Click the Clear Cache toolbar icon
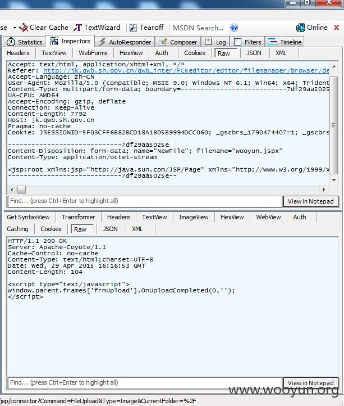Screen dimensions: 344x406 [x=24, y=28]
